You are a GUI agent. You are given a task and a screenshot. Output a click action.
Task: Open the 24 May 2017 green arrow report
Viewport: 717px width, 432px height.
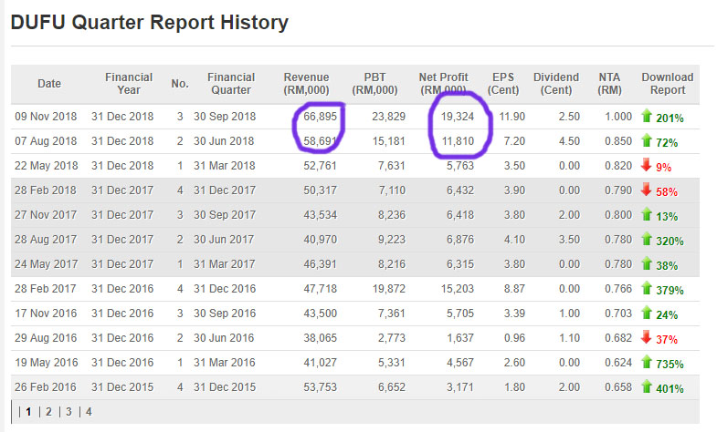(646, 263)
